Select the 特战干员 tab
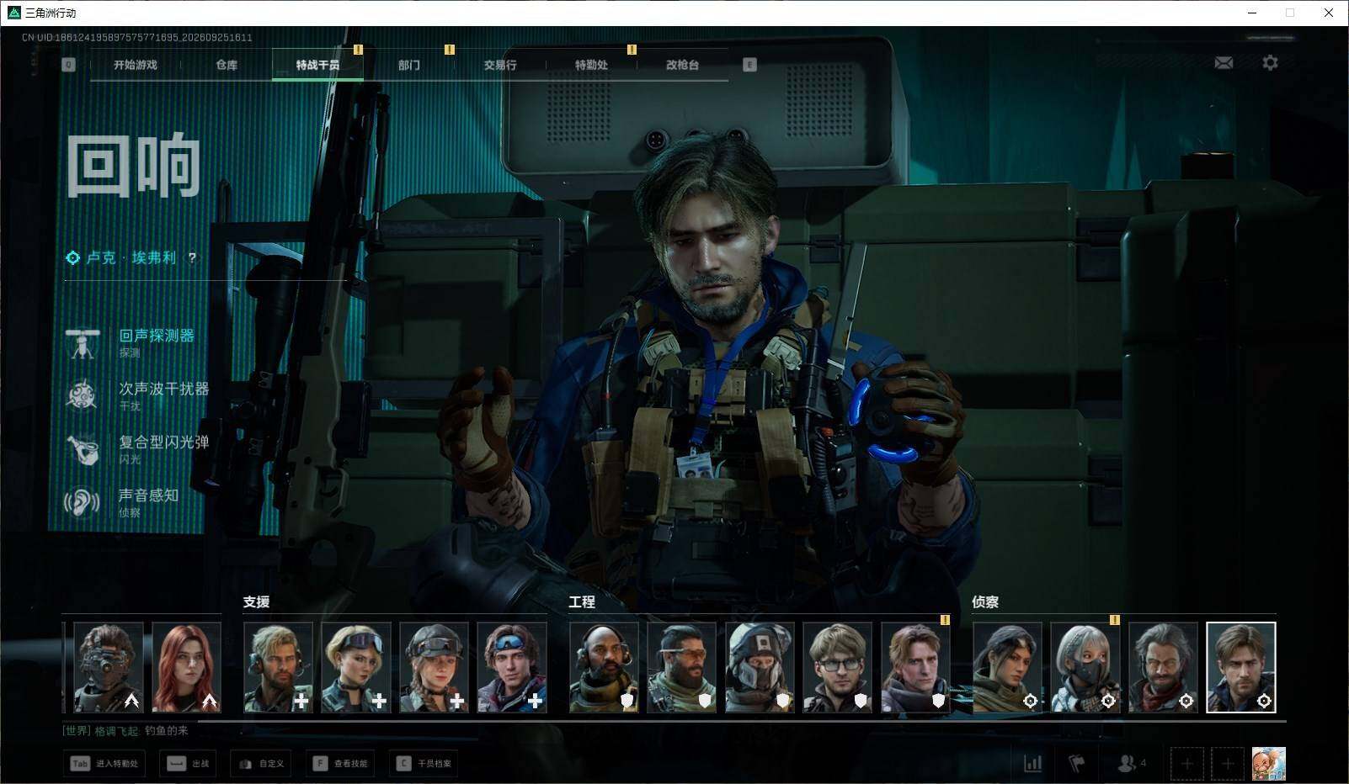The width and height of the screenshot is (1349, 784). point(317,65)
